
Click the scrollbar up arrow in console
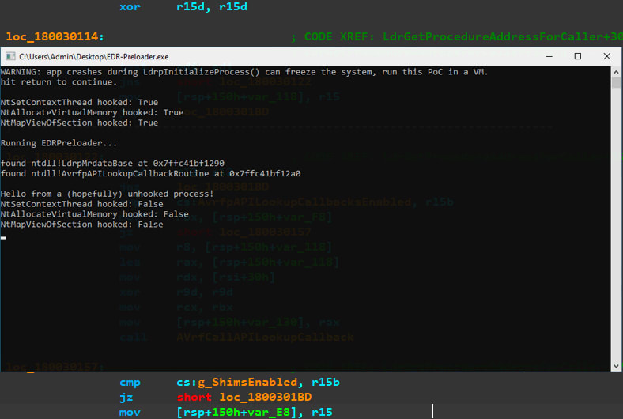[616, 70]
